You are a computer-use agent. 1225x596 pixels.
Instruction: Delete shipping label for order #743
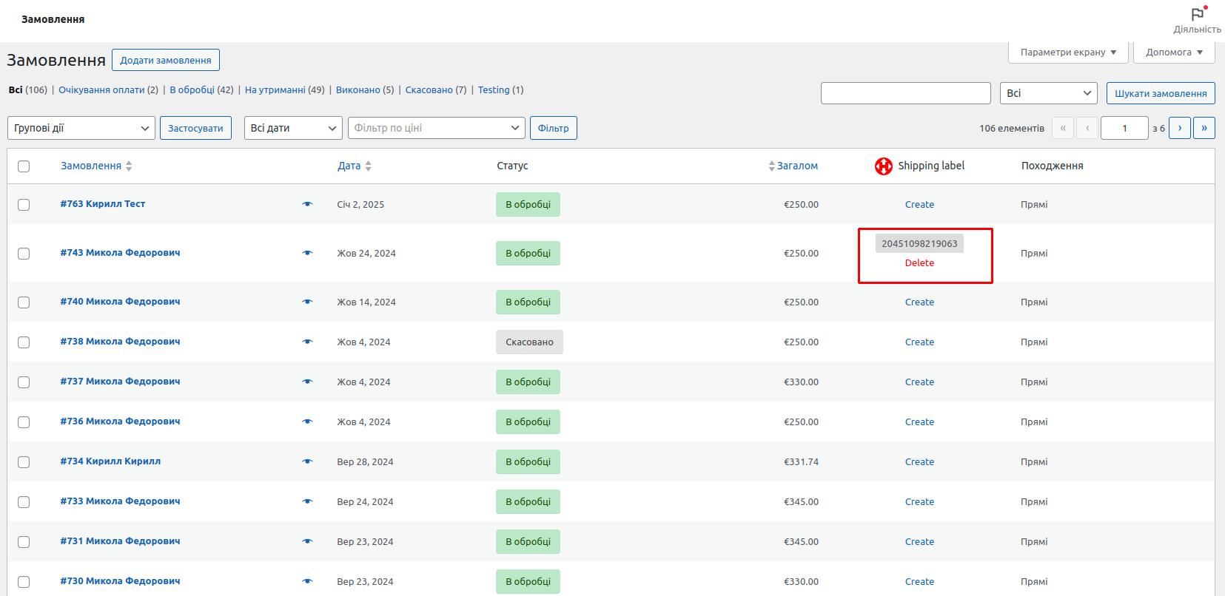(x=919, y=263)
